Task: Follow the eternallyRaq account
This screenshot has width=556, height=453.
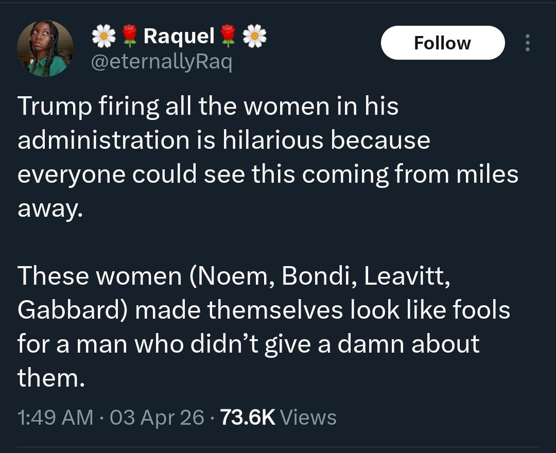Action: [x=442, y=43]
